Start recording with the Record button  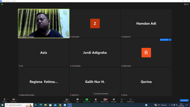coord(96,100)
